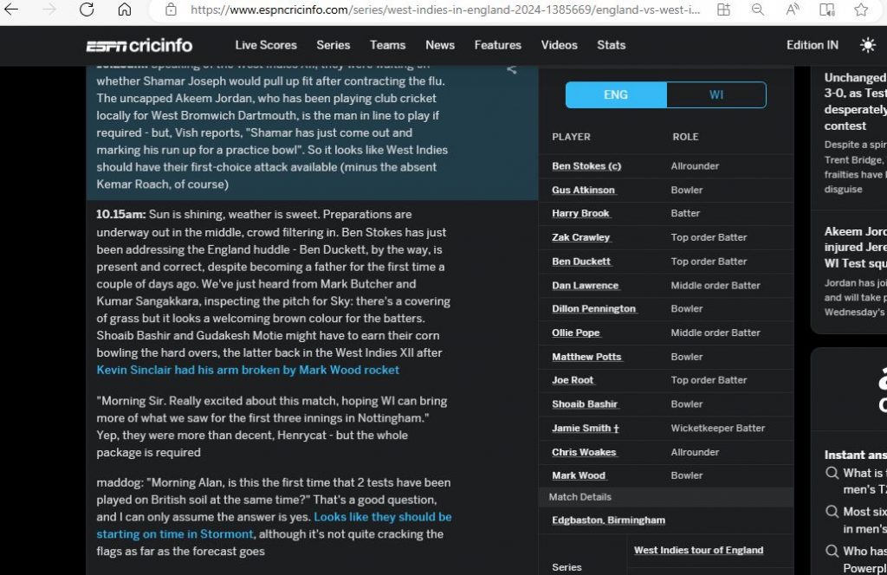Toggle the dark/light theme sun icon
This screenshot has height=575, width=887.
tap(867, 45)
